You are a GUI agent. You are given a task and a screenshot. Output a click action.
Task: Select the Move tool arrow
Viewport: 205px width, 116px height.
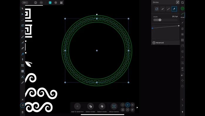point(23,8)
